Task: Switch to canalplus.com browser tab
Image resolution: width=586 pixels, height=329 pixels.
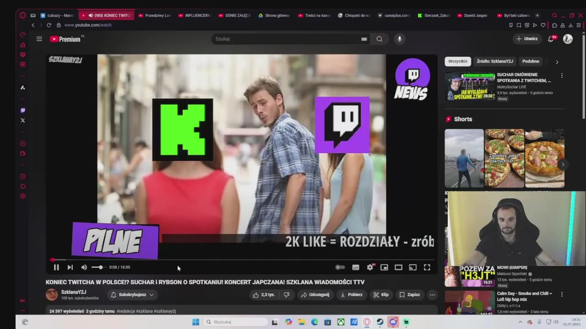Action: coord(394,16)
